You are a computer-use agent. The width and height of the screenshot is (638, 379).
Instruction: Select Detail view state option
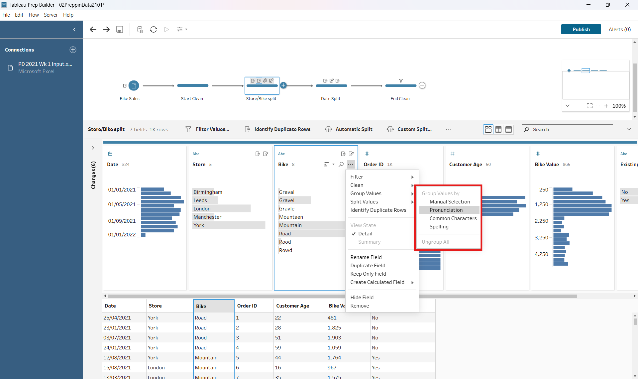[x=365, y=234]
